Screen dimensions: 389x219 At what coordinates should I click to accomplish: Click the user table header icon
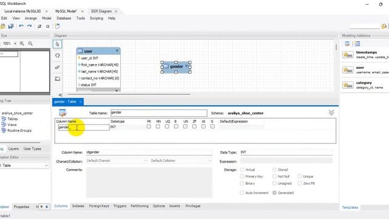tap(80, 51)
